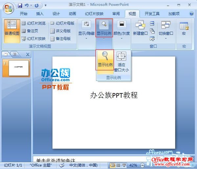Open the 宏 macros button
The width and height of the screenshot is (197, 169).
(184, 29)
